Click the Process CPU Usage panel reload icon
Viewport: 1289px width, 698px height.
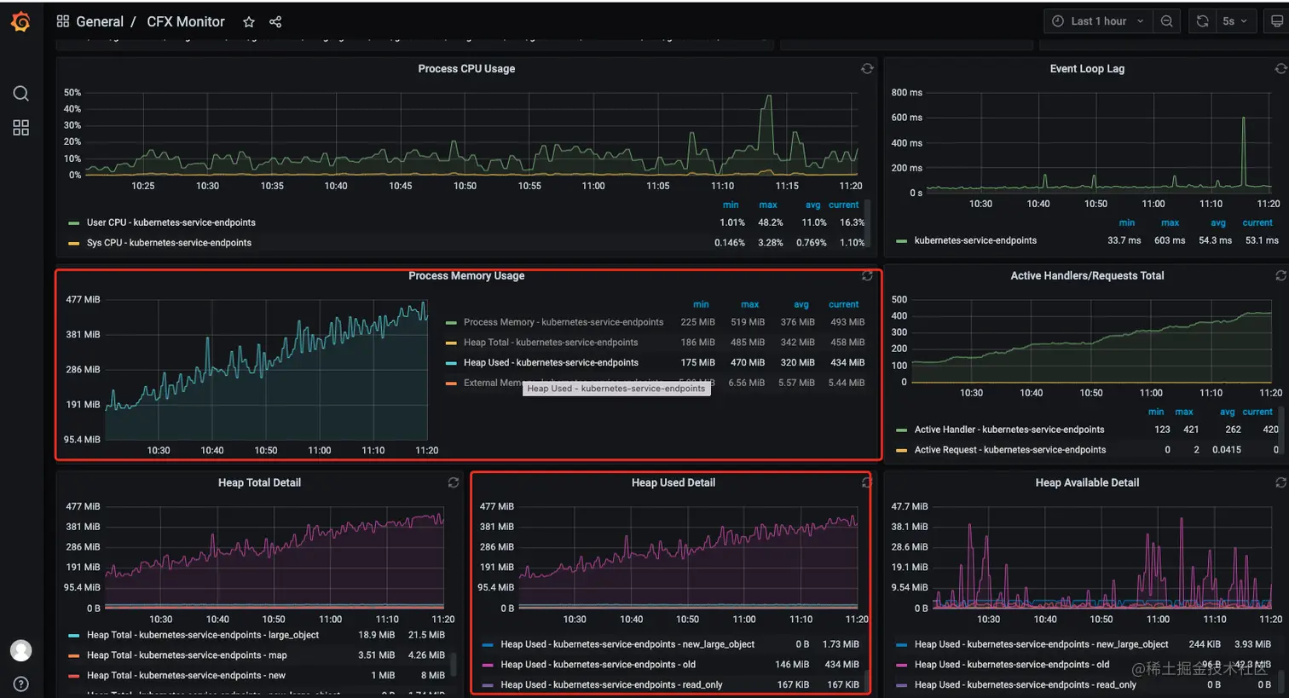pos(867,69)
